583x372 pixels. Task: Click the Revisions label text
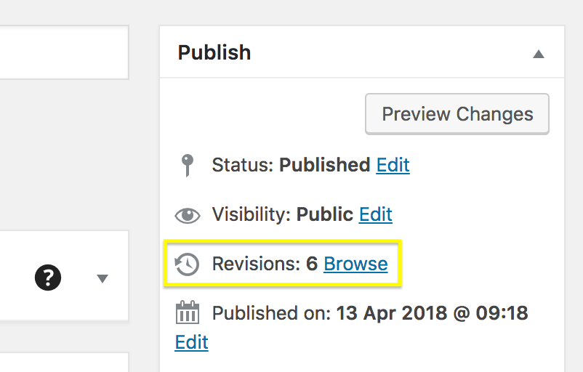point(254,264)
